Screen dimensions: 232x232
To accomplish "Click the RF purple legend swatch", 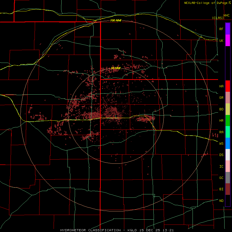I will (228, 29).
